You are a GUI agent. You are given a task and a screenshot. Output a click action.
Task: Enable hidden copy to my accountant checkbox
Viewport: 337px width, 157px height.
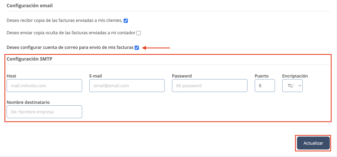(139, 33)
